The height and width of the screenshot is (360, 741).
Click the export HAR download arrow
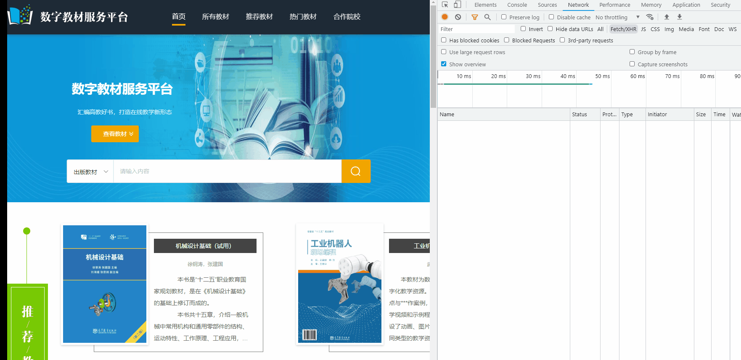click(x=680, y=17)
